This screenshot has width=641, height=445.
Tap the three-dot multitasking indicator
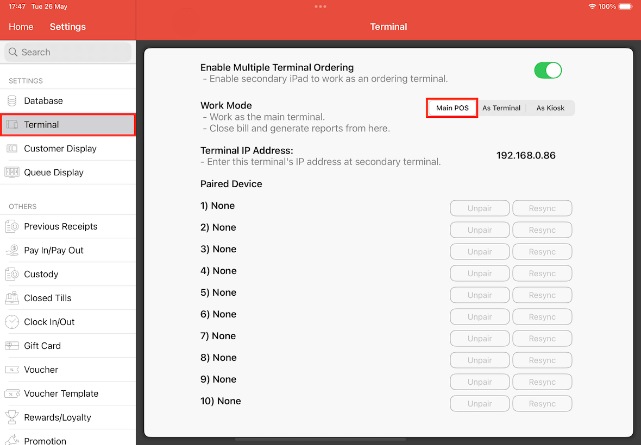coord(320,7)
